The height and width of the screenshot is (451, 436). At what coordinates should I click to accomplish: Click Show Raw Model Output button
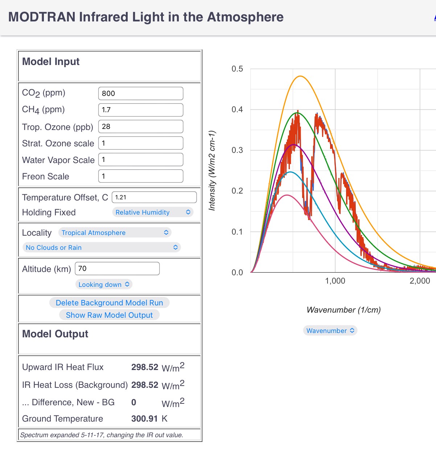(x=109, y=315)
